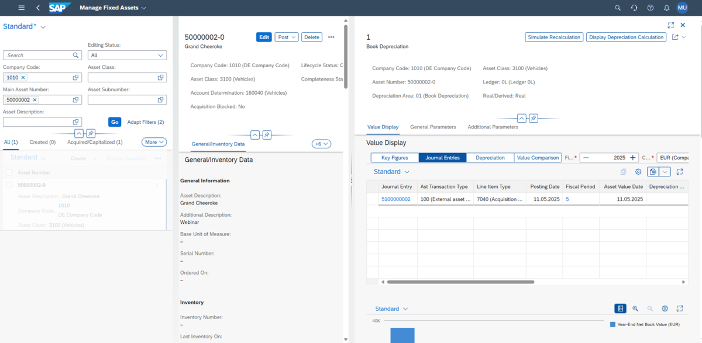Open the SAP navigation hamburger menu
The width and height of the screenshot is (702, 343).
click(22, 8)
